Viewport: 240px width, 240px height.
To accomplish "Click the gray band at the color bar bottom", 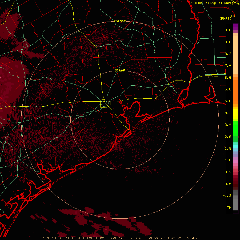I will pos(235,203).
